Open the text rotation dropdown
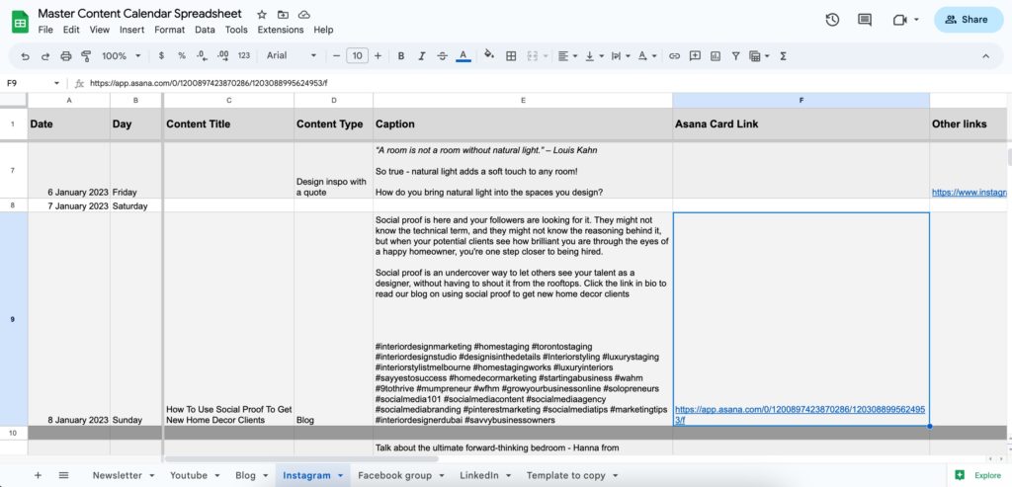The height and width of the screenshot is (487, 1012). [x=646, y=56]
